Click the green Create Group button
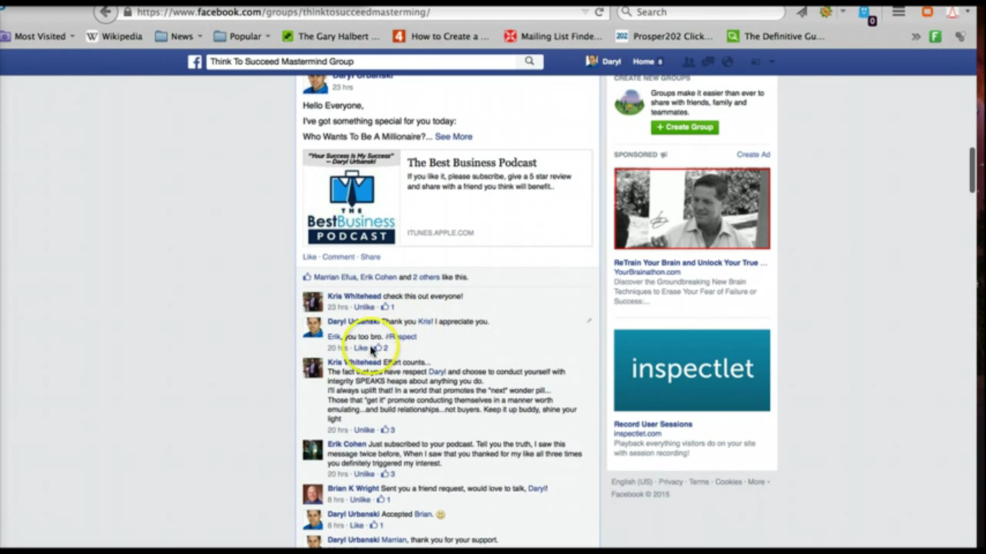The image size is (986, 554). [684, 127]
